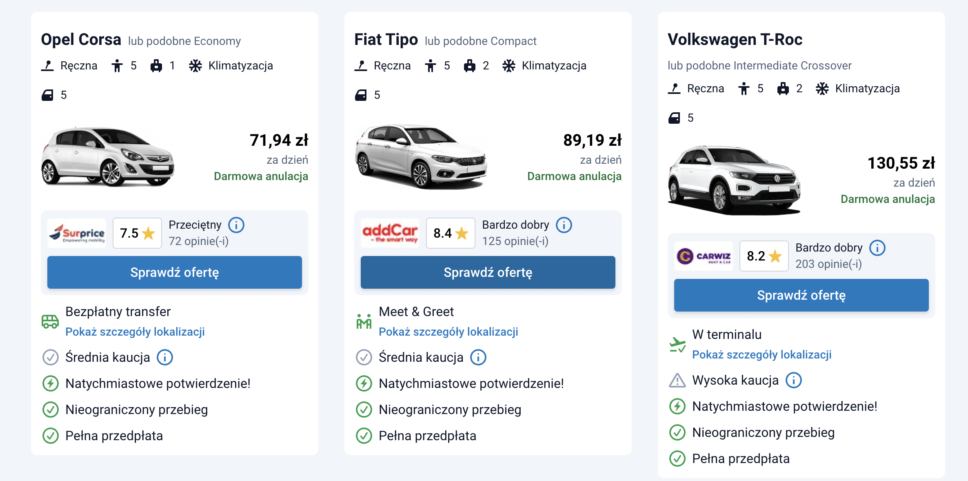
Task: Click info icon beside Bardzo dobry addCar rating
Action: click(564, 225)
